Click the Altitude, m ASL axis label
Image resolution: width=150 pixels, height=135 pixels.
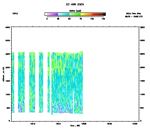pos(3,74)
